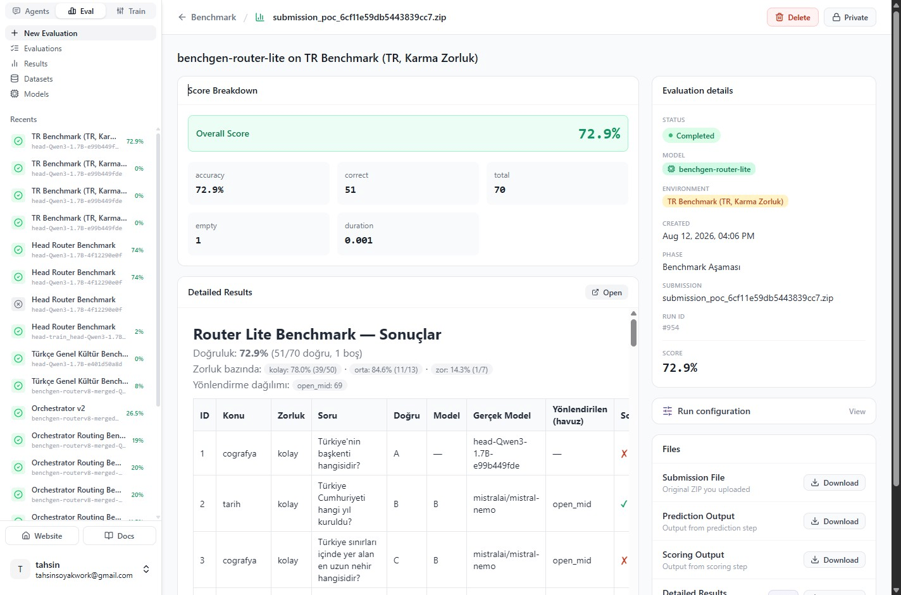Click the page vertical scrollbar
The width and height of the screenshot is (901, 595).
(x=896, y=250)
